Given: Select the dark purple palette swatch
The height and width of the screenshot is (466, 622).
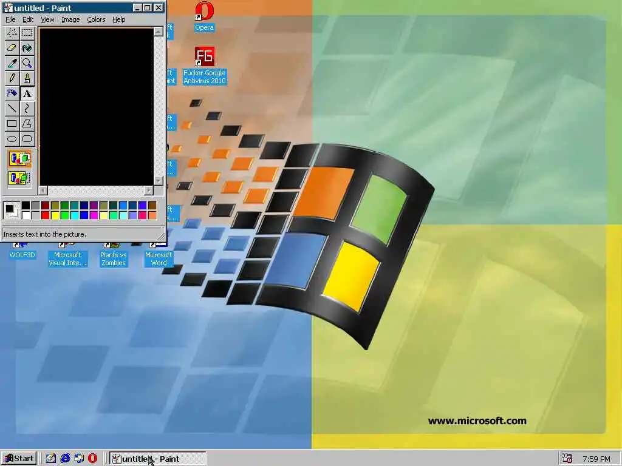Looking at the screenshot, I should point(94,205).
